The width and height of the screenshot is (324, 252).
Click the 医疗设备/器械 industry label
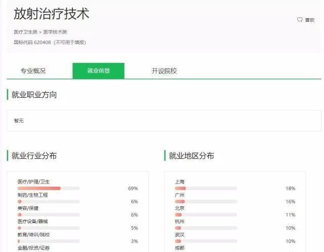click(32, 222)
